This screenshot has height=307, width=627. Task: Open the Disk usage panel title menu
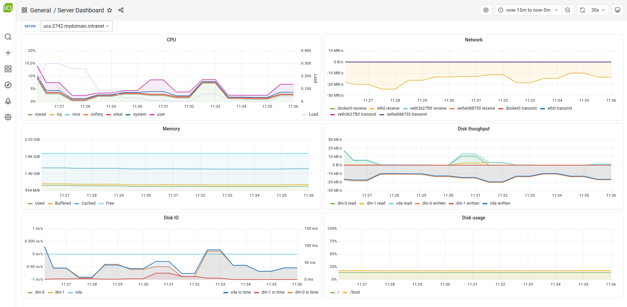tap(474, 218)
